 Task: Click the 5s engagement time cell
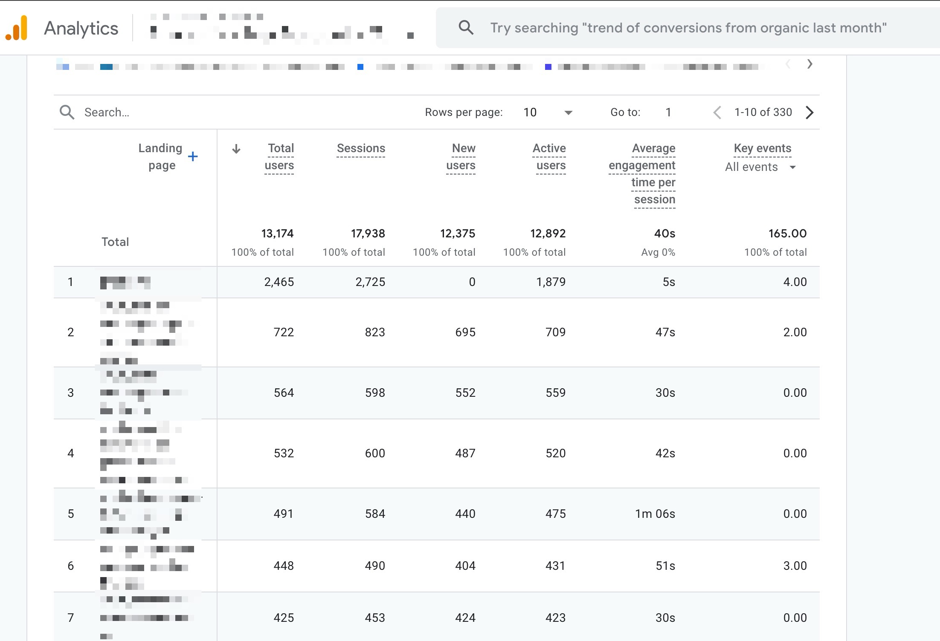[x=669, y=282]
